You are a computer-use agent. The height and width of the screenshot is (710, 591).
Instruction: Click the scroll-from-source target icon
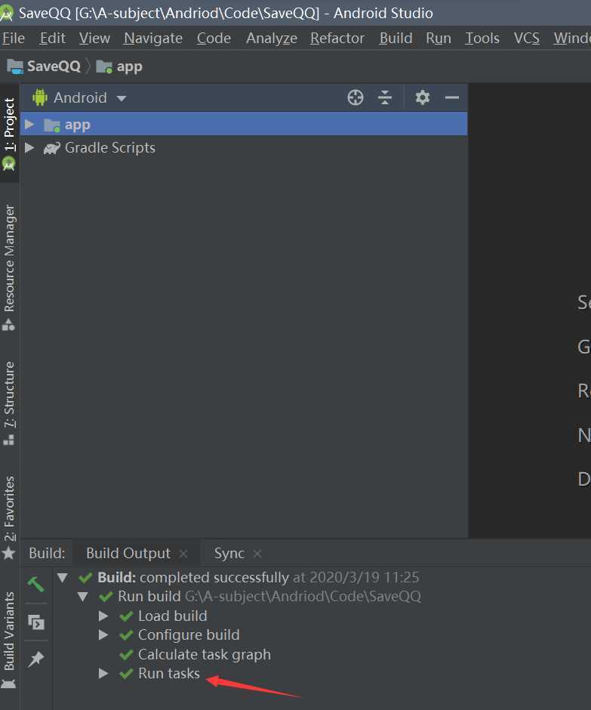point(356,97)
